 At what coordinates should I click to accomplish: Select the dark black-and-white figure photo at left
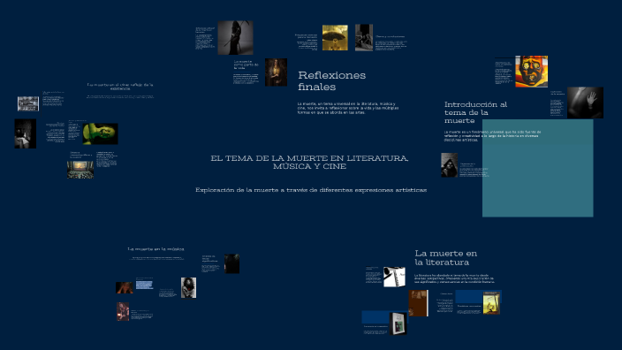tap(26, 133)
